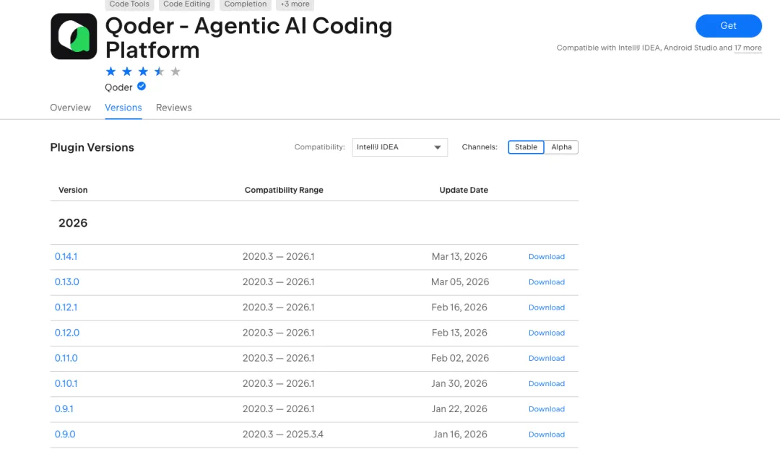Click the blue verified badge beside Qoder

click(142, 87)
